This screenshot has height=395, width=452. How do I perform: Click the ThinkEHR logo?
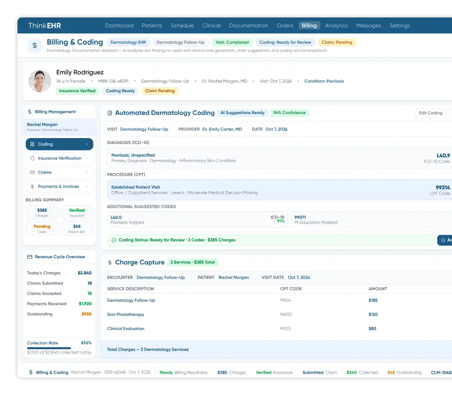pos(44,26)
